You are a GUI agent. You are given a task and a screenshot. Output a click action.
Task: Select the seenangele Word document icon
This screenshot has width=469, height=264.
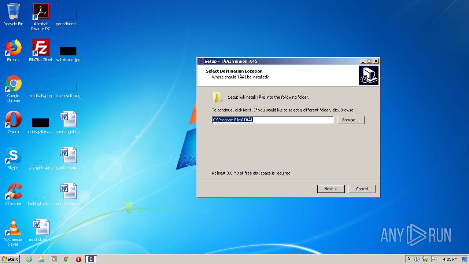click(x=68, y=122)
